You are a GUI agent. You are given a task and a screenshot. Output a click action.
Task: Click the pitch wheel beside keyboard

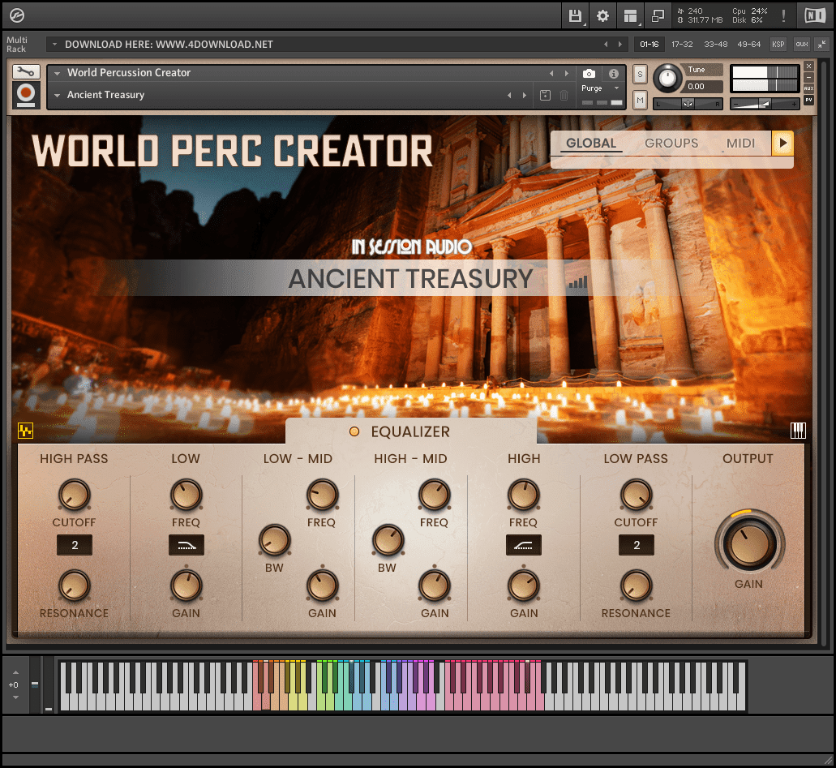35,684
